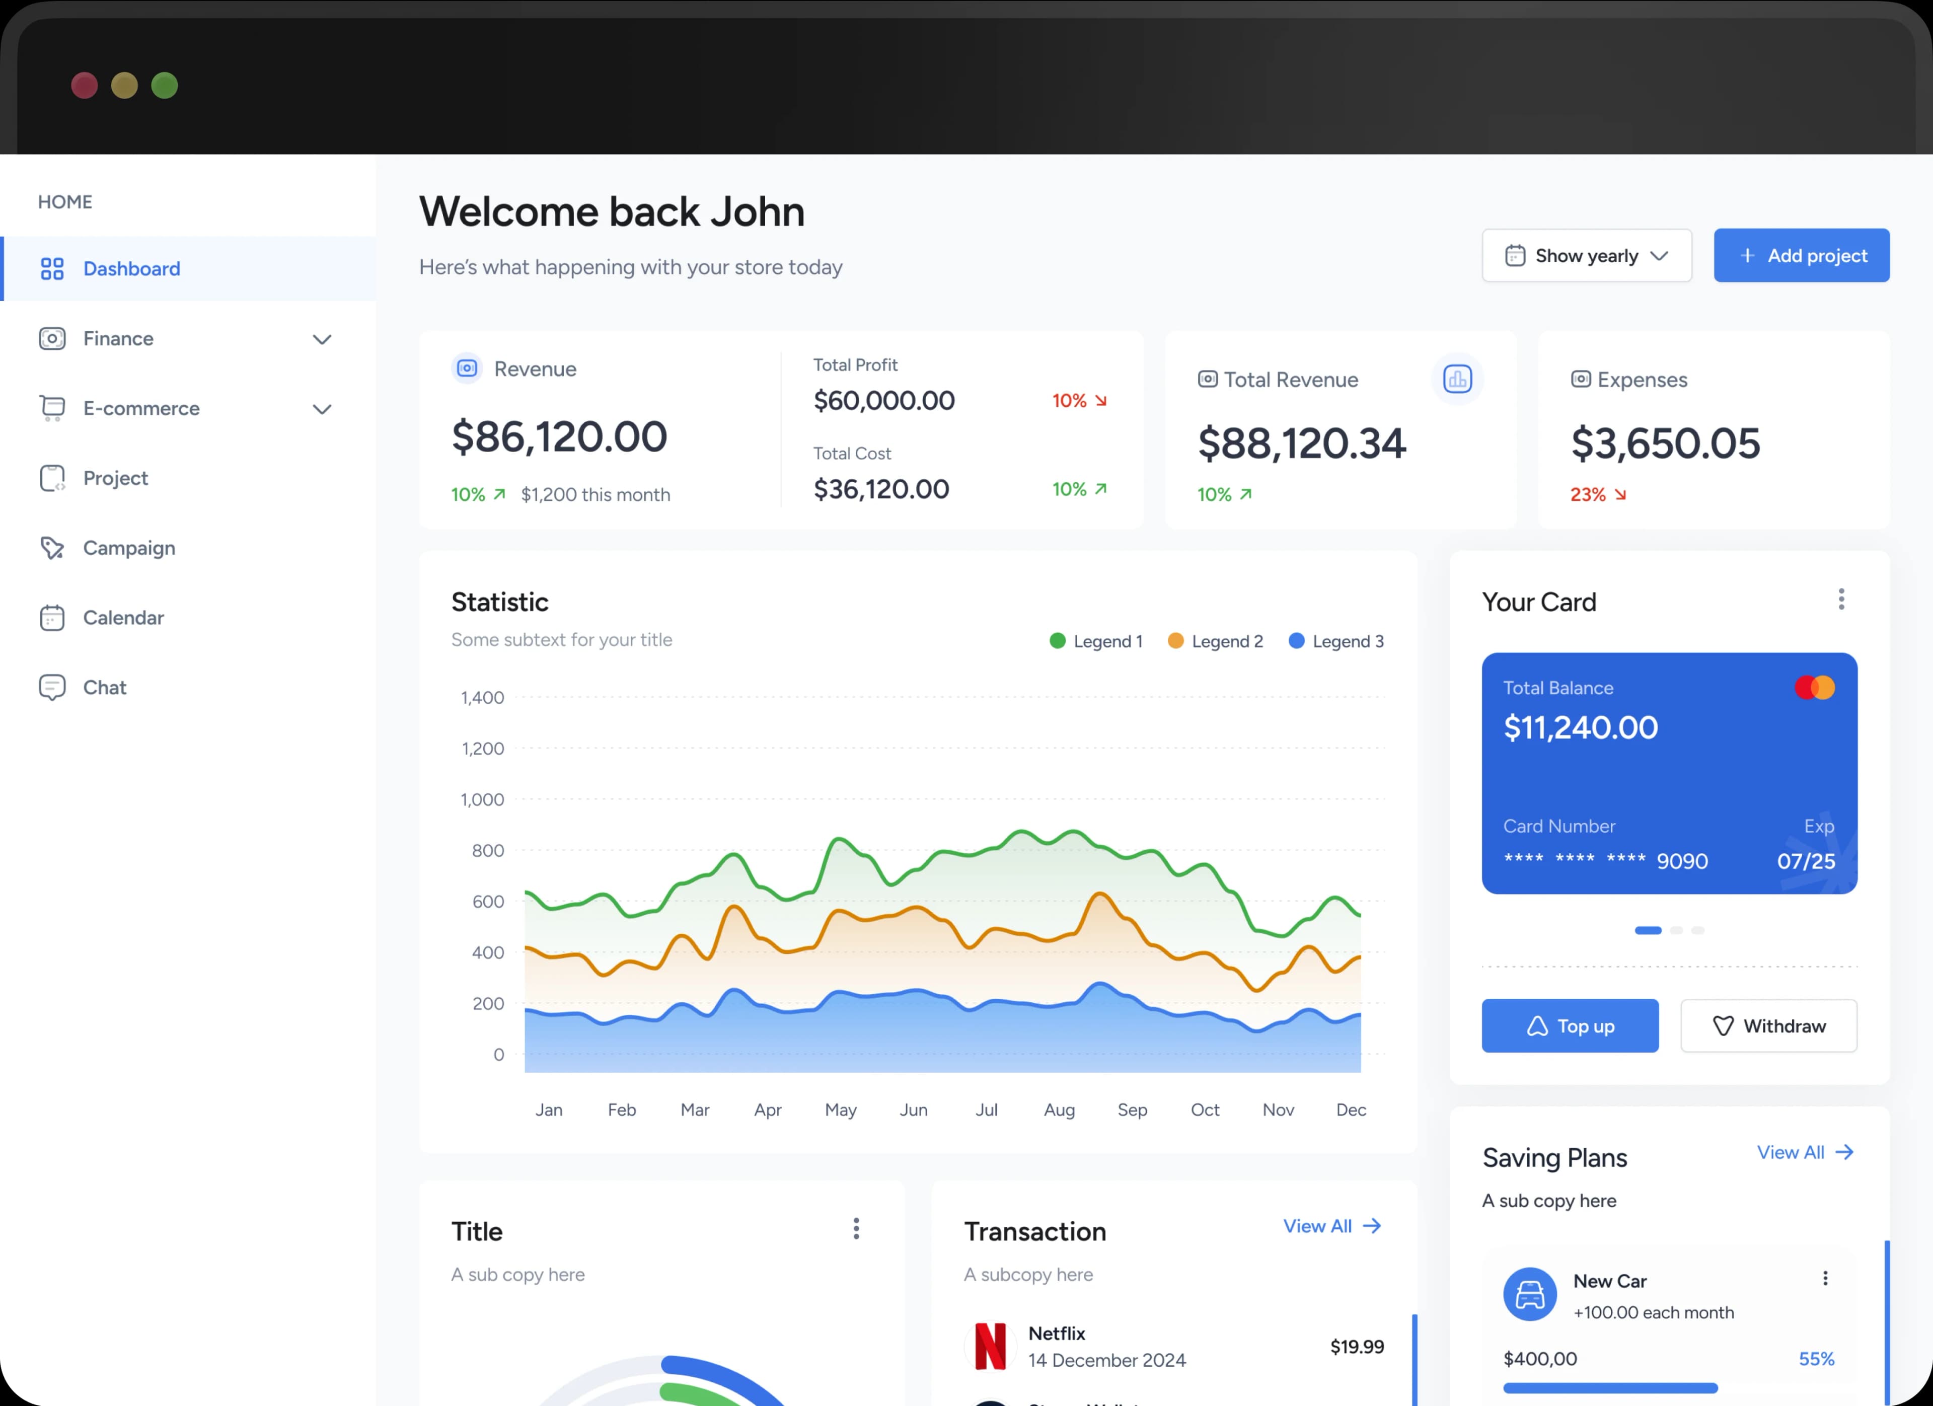Select Finance in the sidebar
Image resolution: width=1933 pixels, height=1406 pixels.
point(187,338)
